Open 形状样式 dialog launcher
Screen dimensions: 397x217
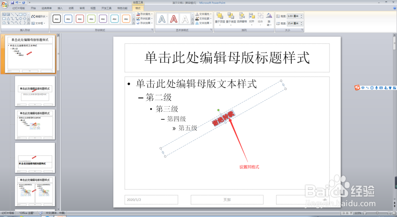152,30
